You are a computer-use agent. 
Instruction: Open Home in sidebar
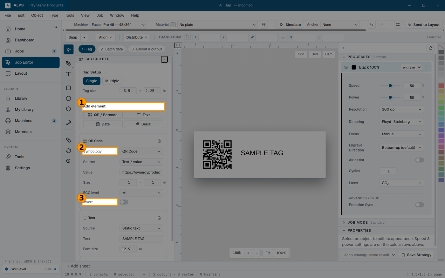31,29
